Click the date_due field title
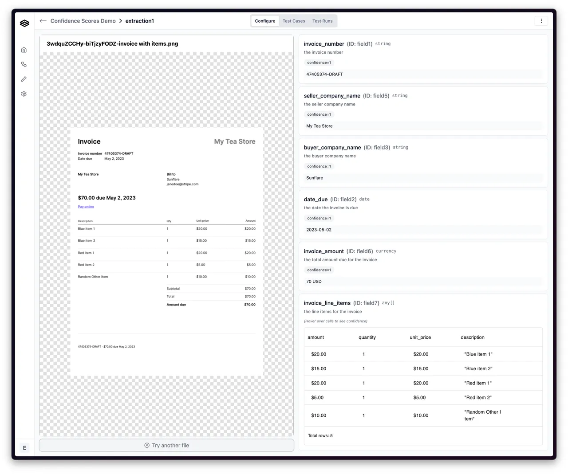The height and width of the screenshot is (474, 568). (316, 200)
